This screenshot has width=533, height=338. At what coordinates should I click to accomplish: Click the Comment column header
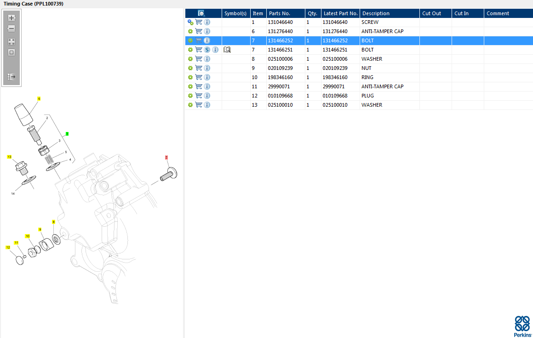coord(509,13)
